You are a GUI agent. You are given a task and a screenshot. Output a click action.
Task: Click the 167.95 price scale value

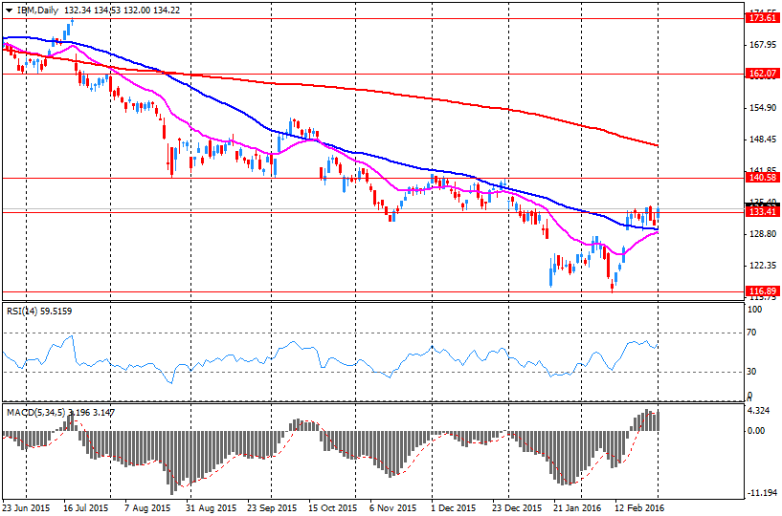[764, 45]
